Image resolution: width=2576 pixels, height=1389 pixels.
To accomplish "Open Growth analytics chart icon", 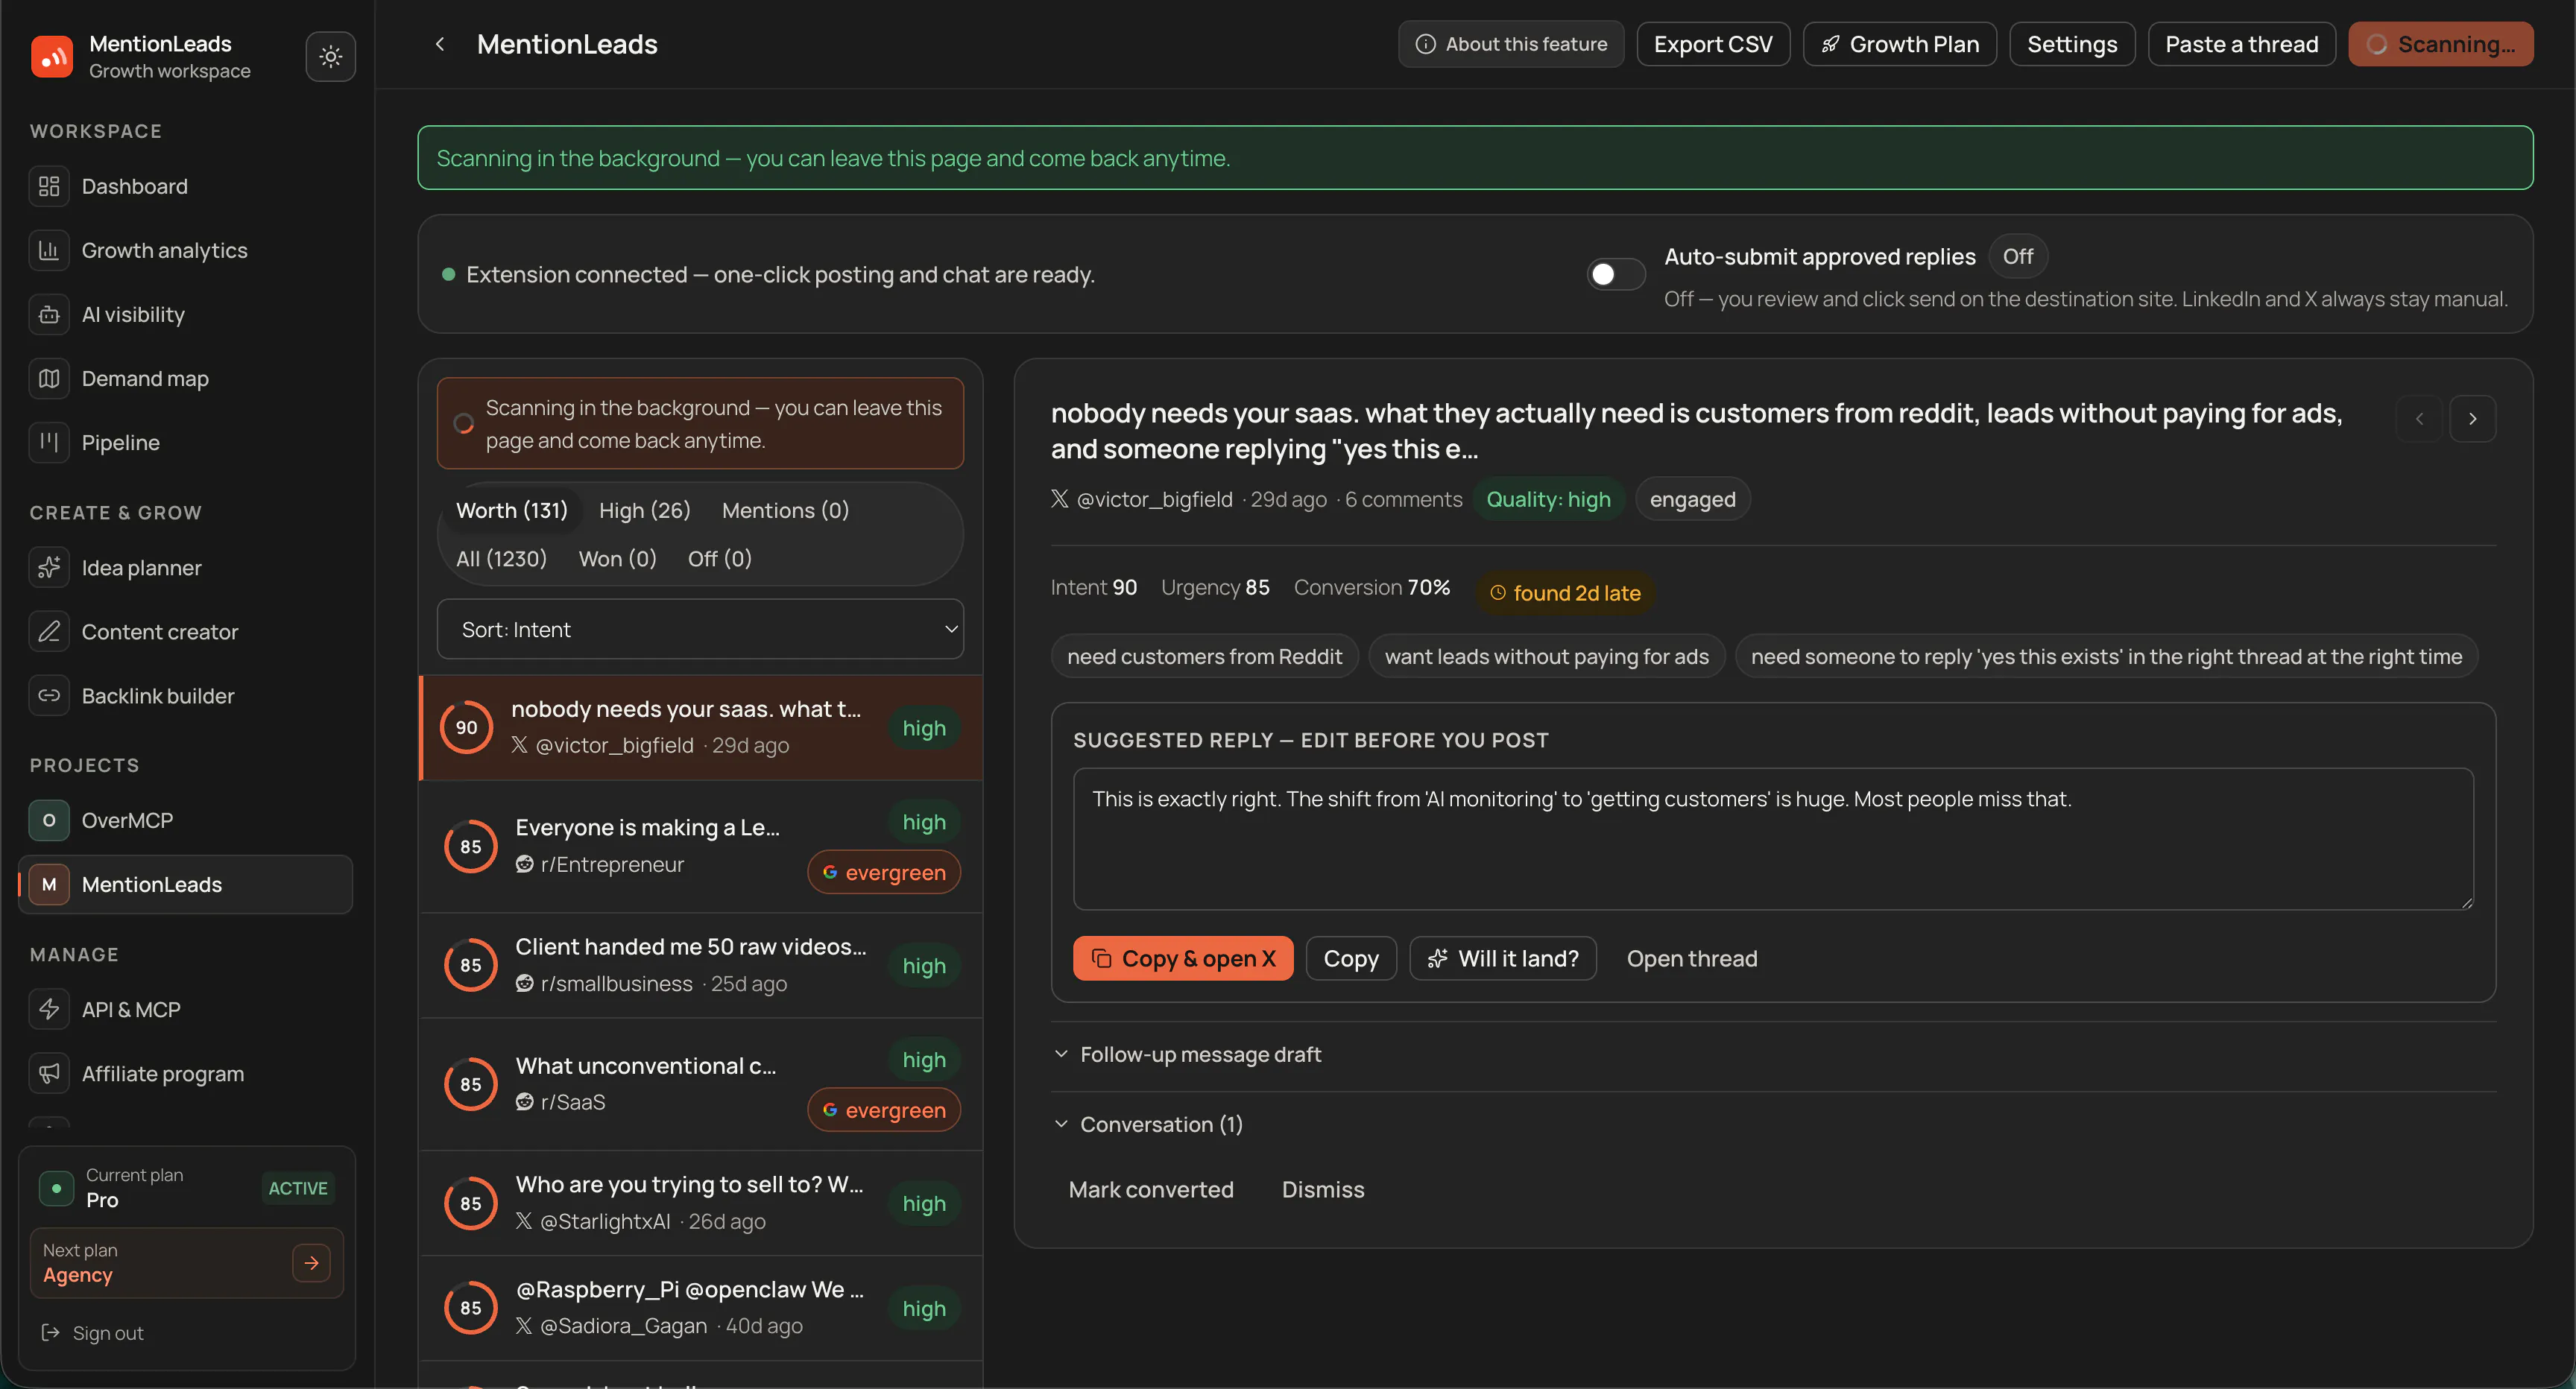I will 49,250.
